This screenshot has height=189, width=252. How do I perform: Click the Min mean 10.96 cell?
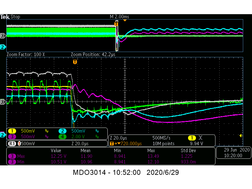(86, 162)
